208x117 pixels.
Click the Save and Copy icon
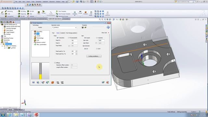tap(38, 82)
